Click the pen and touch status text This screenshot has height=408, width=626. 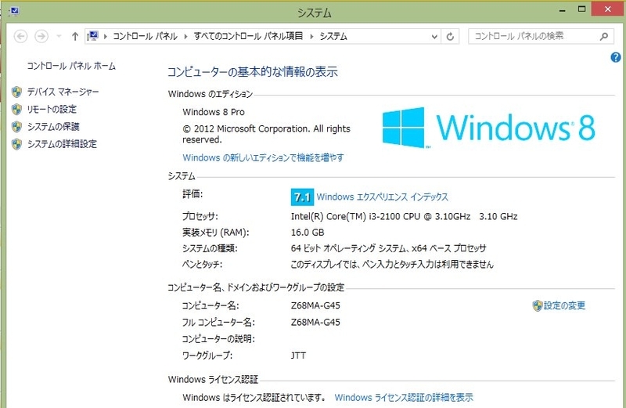392,265
